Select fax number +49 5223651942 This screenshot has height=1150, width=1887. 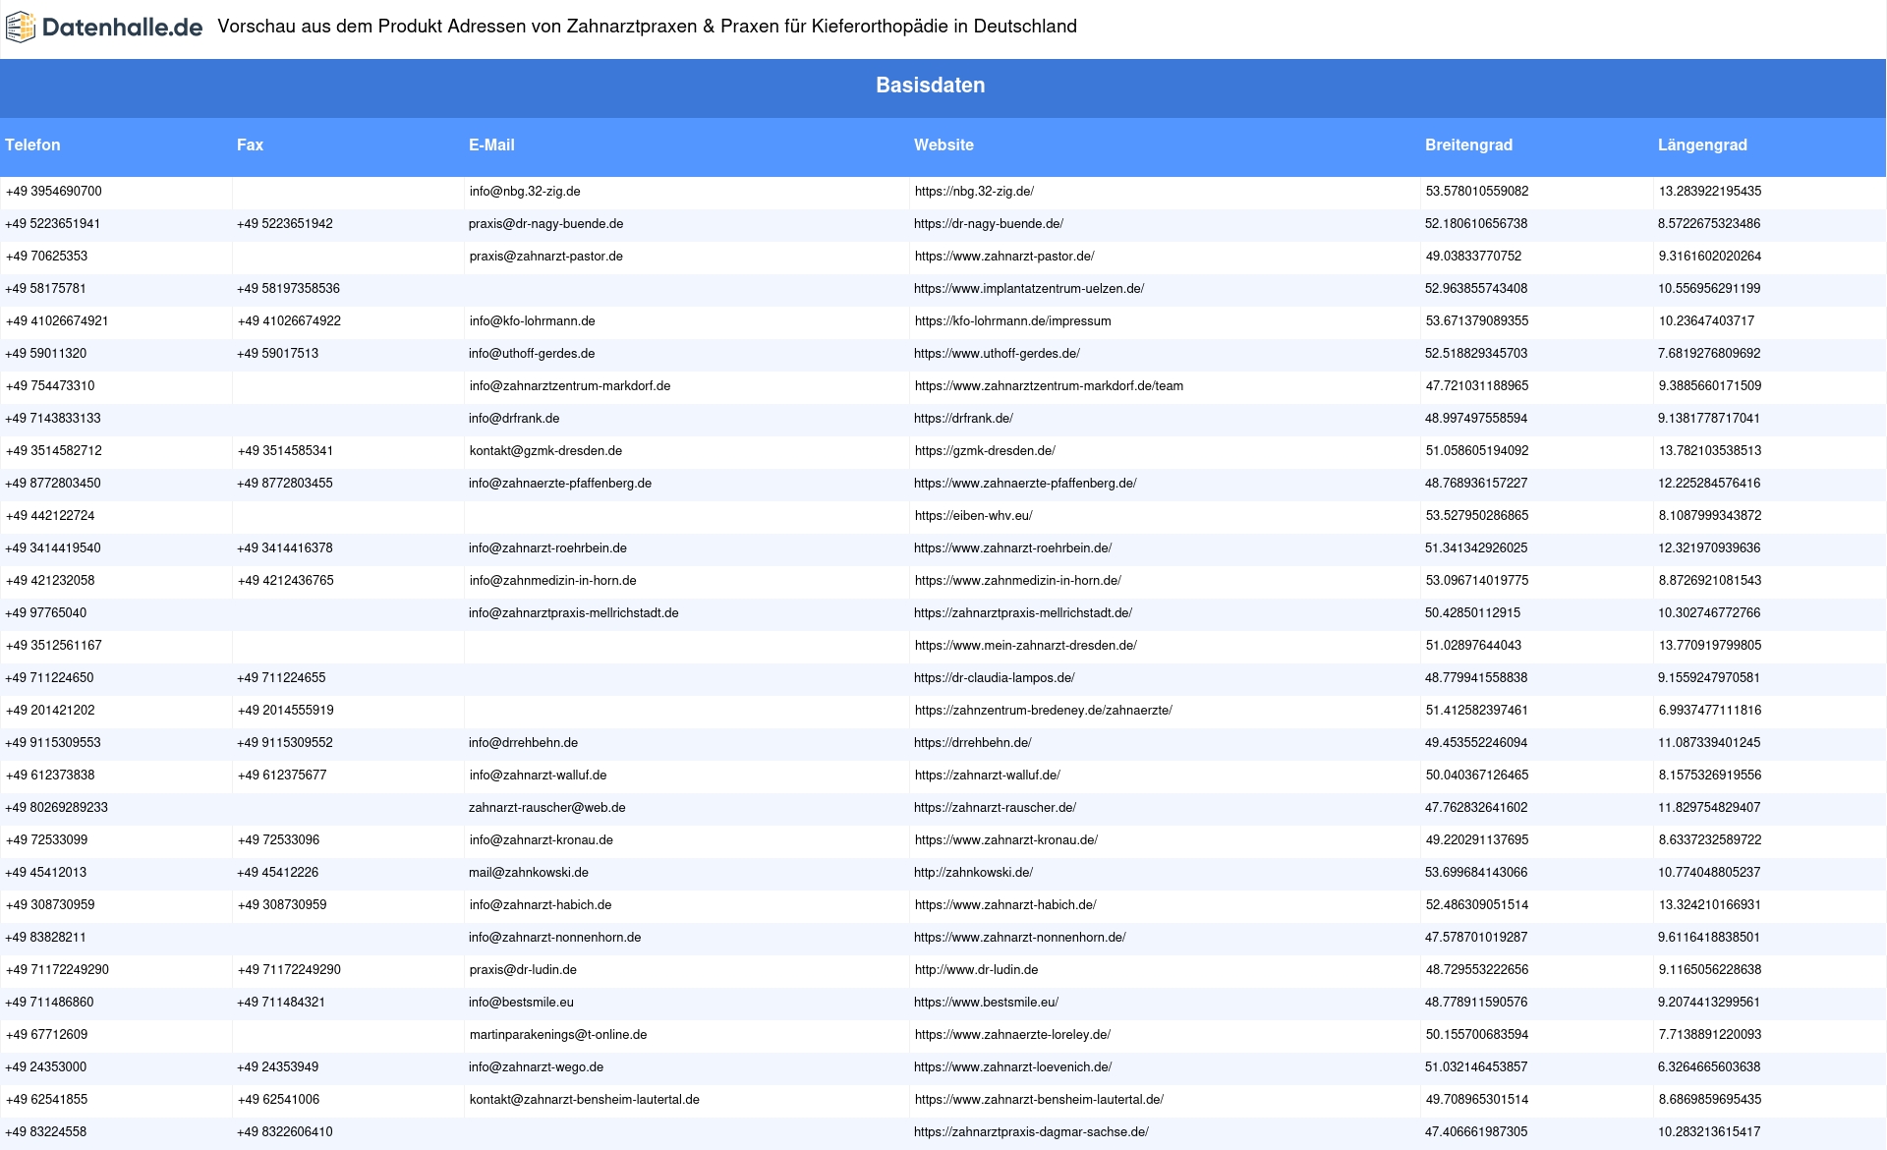click(x=285, y=224)
